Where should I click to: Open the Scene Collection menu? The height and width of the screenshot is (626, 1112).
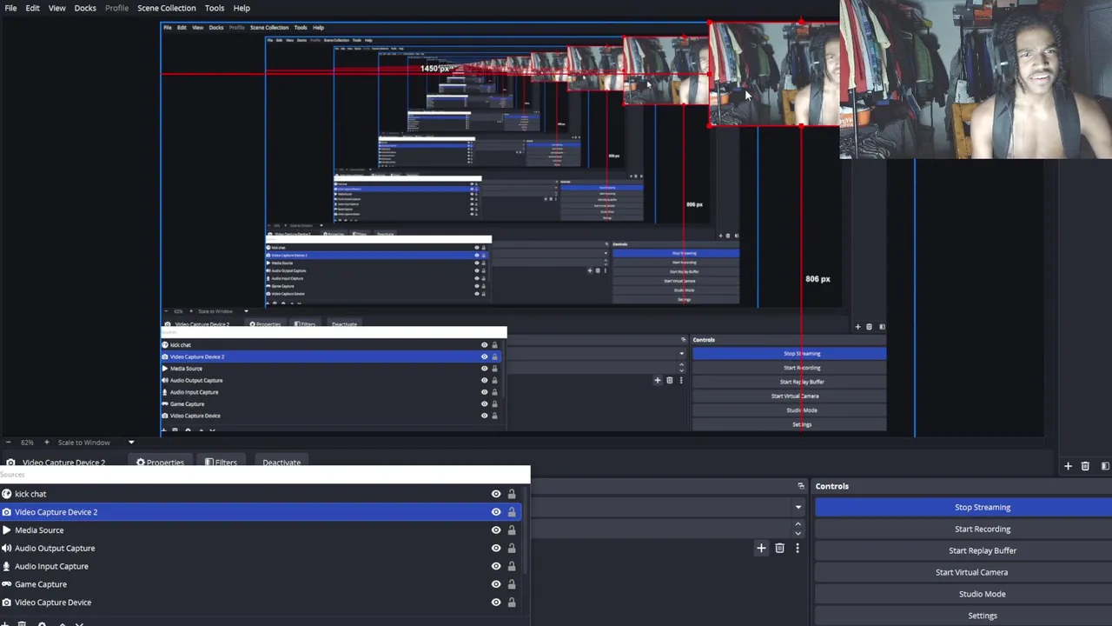click(167, 8)
